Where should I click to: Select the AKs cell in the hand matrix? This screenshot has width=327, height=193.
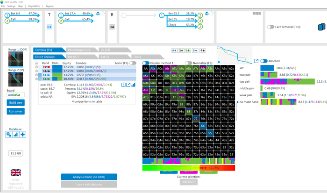point(153,68)
